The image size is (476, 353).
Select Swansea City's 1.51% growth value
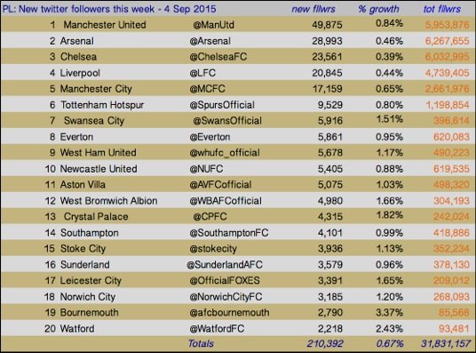pyautogui.click(x=390, y=119)
